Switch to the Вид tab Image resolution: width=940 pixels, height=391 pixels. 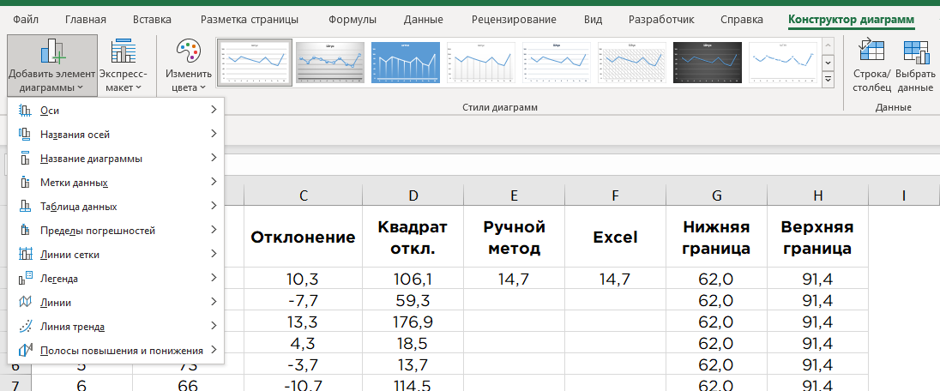pyautogui.click(x=593, y=20)
